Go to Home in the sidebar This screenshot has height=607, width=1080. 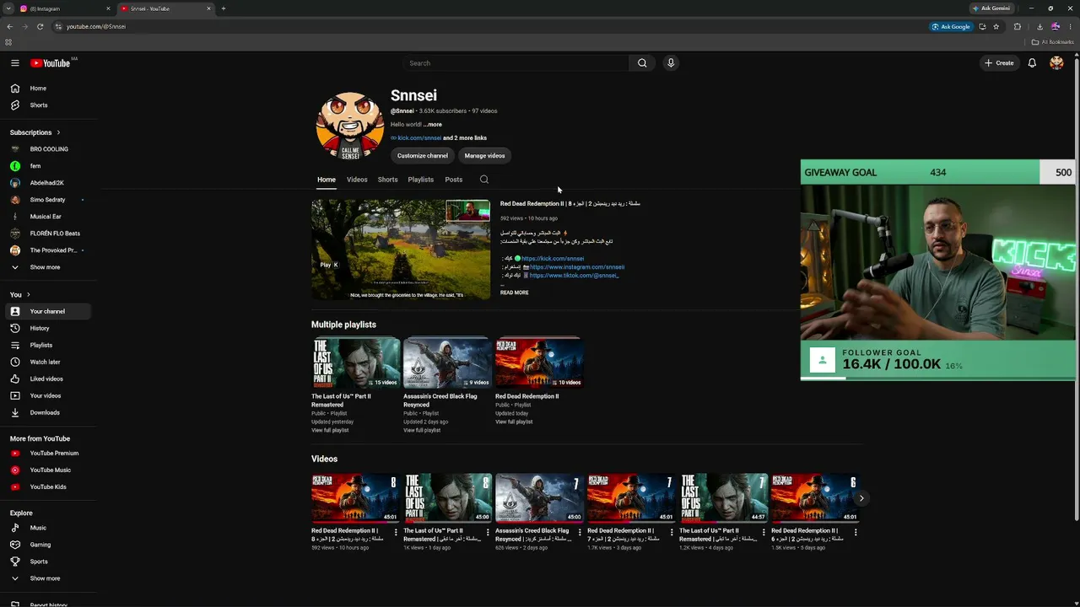47,89
